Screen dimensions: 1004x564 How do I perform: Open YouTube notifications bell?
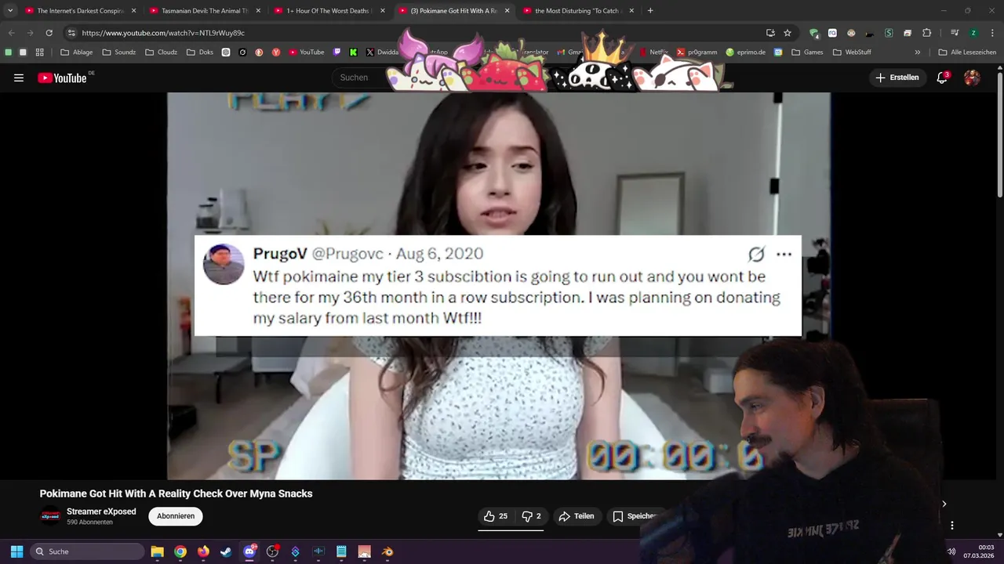click(x=942, y=78)
